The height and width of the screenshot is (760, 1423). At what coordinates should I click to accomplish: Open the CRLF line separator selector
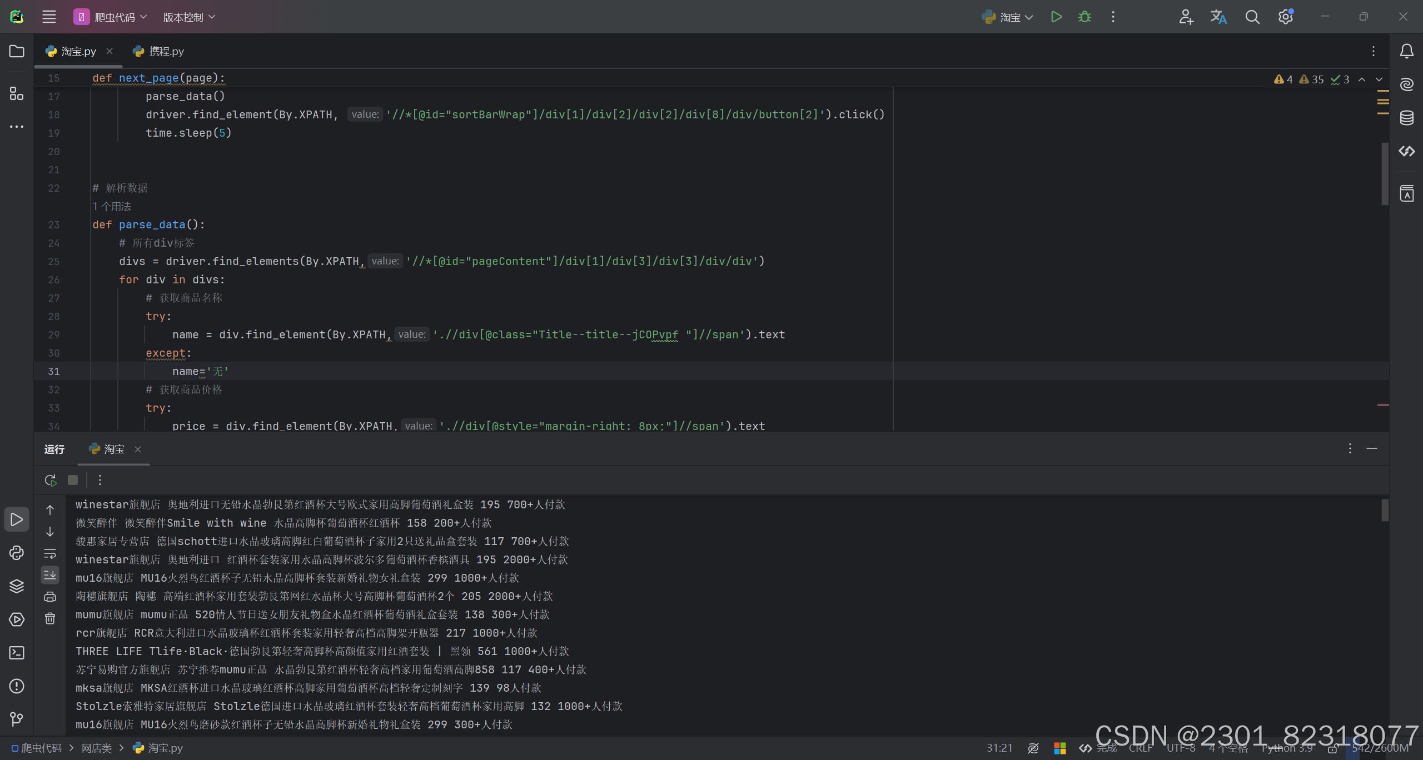(x=1141, y=748)
